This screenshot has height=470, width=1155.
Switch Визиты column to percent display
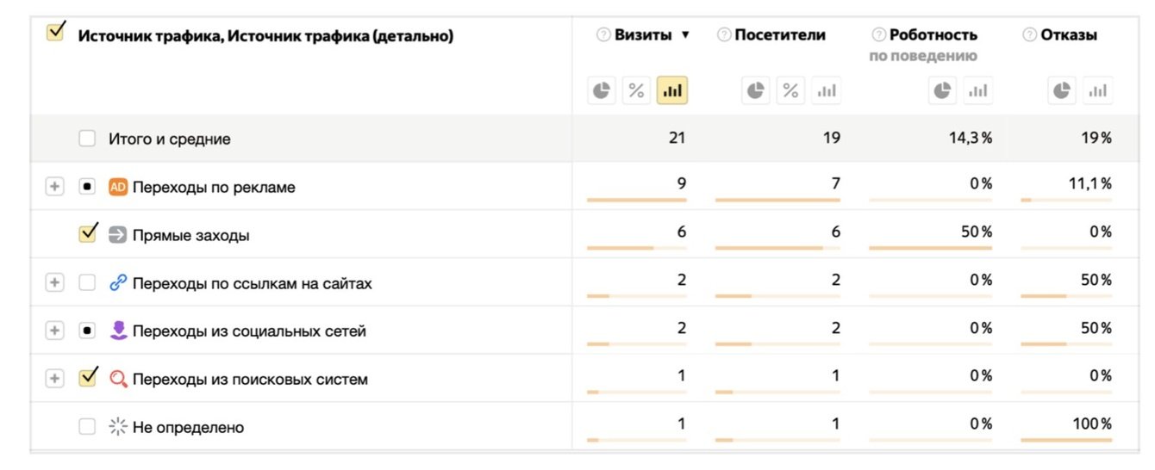pyautogui.click(x=636, y=90)
